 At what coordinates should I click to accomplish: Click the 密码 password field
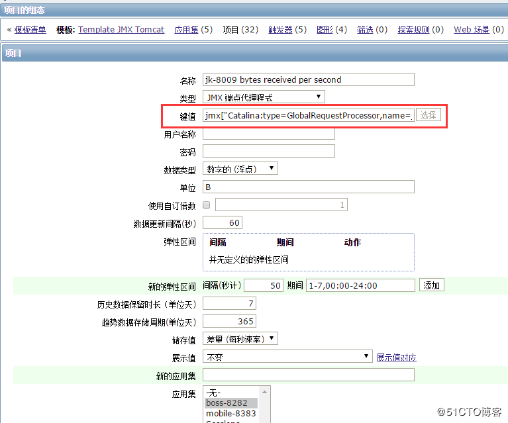click(x=269, y=151)
